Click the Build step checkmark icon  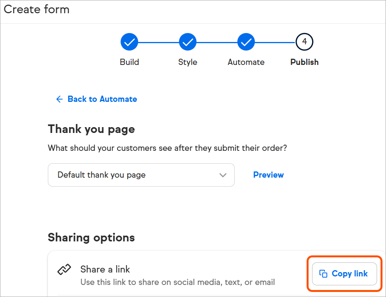click(129, 42)
